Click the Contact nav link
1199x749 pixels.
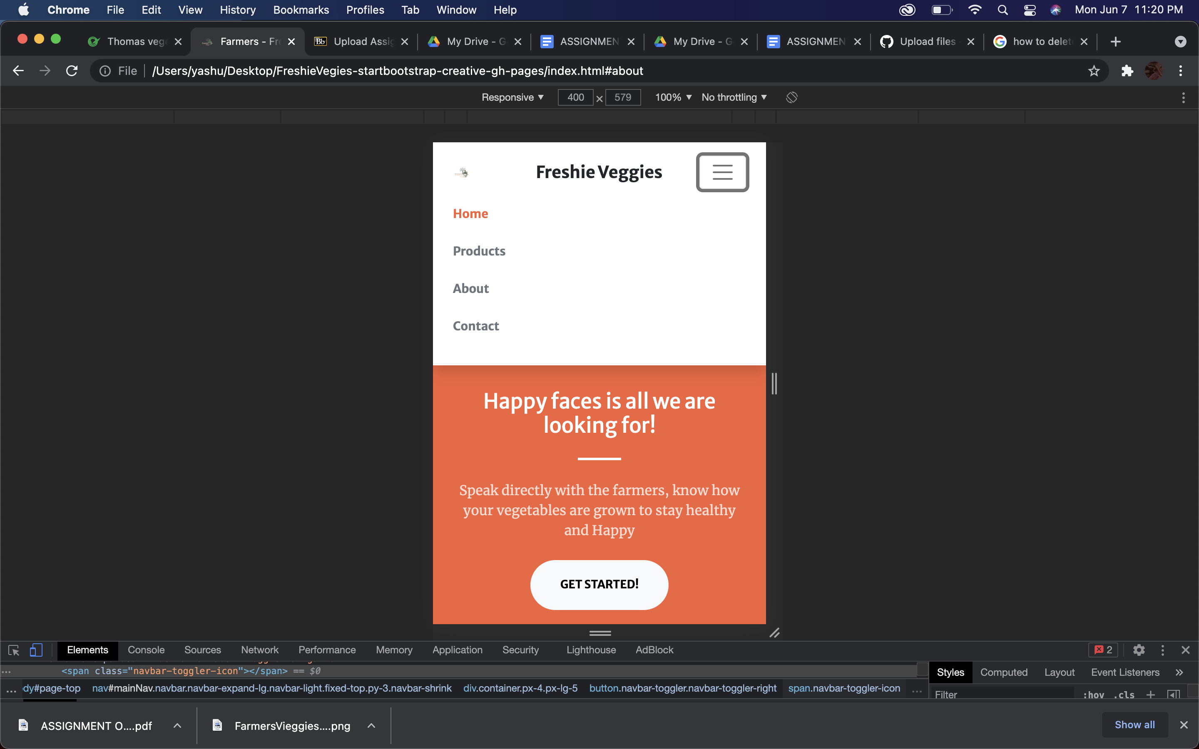[475, 325]
